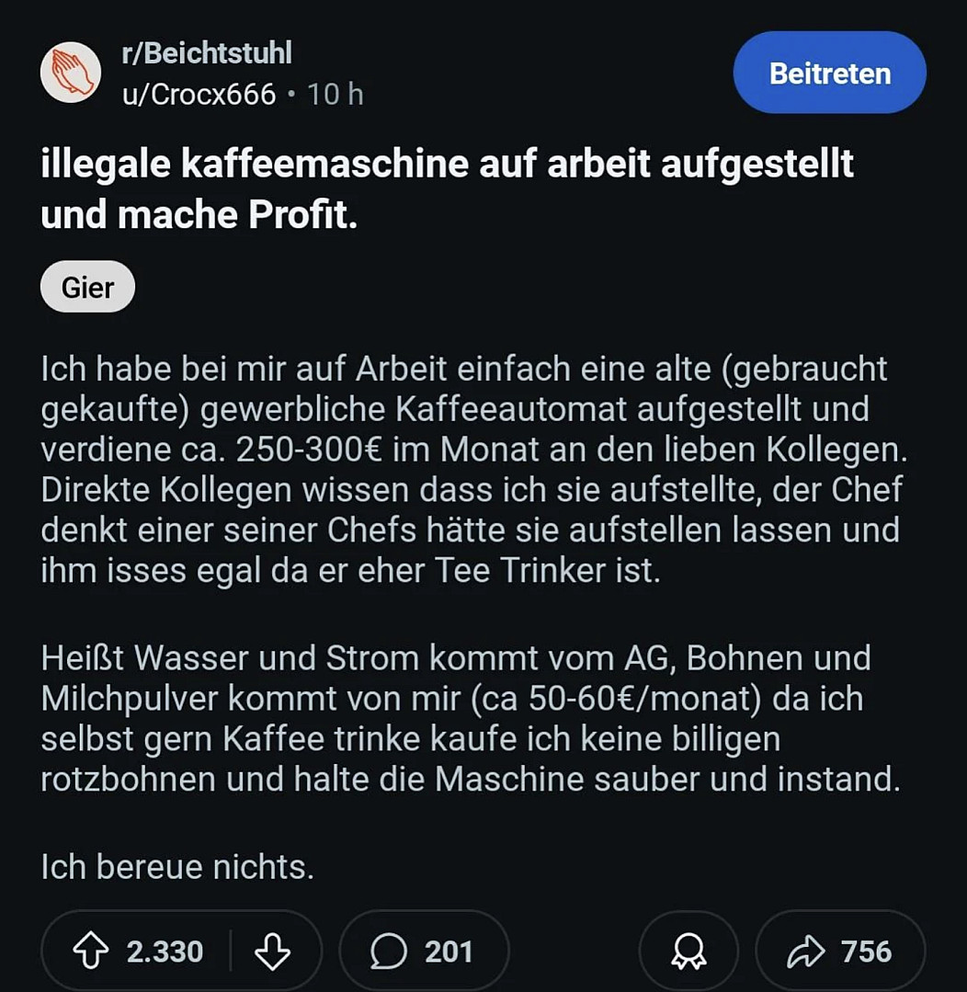This screenshot has width=967, height=992.
Task: Join the subreddit with the Beitreten button
Action: (829, 74)
